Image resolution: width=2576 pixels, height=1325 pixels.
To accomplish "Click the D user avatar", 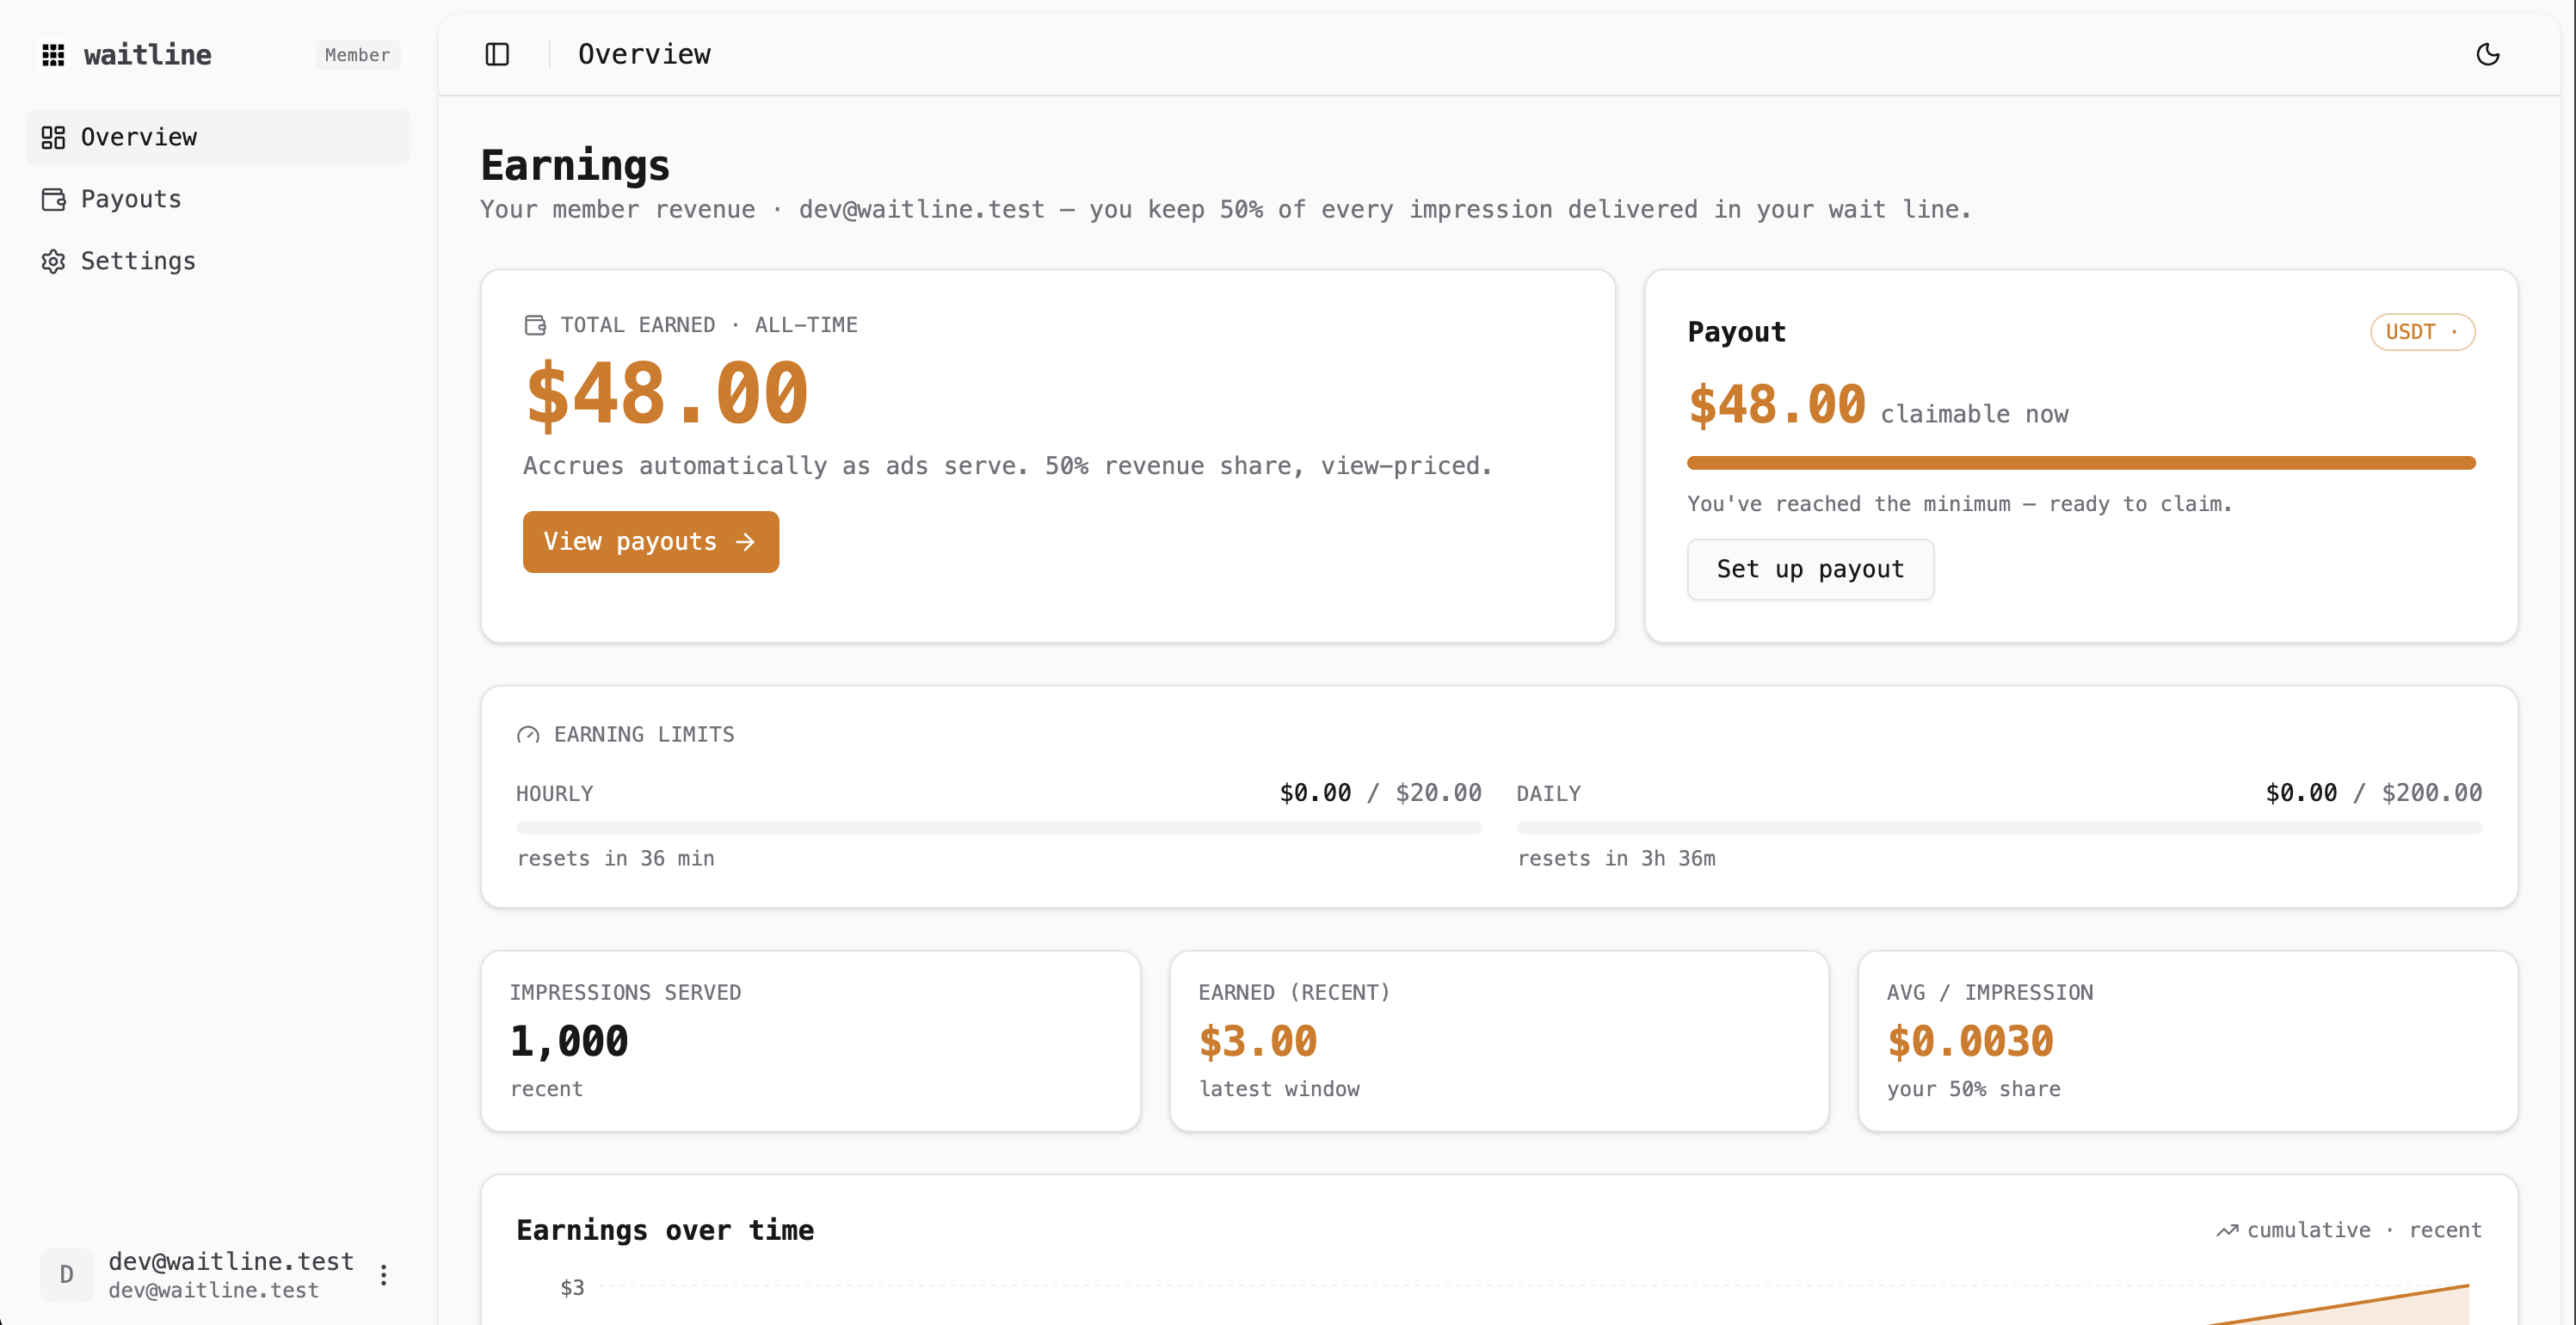I will pyautogui.click(x=67, y=1275).
